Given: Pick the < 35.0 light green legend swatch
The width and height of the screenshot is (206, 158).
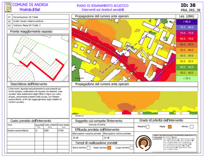Looking at the screenshot, I should coord(187,78).
